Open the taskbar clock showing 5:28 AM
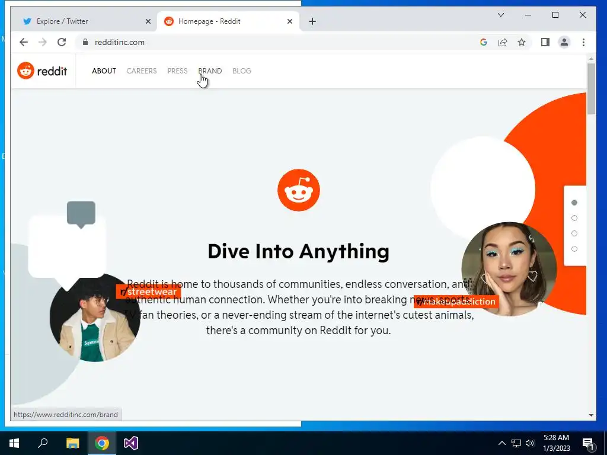 click(x=556, y=443)
